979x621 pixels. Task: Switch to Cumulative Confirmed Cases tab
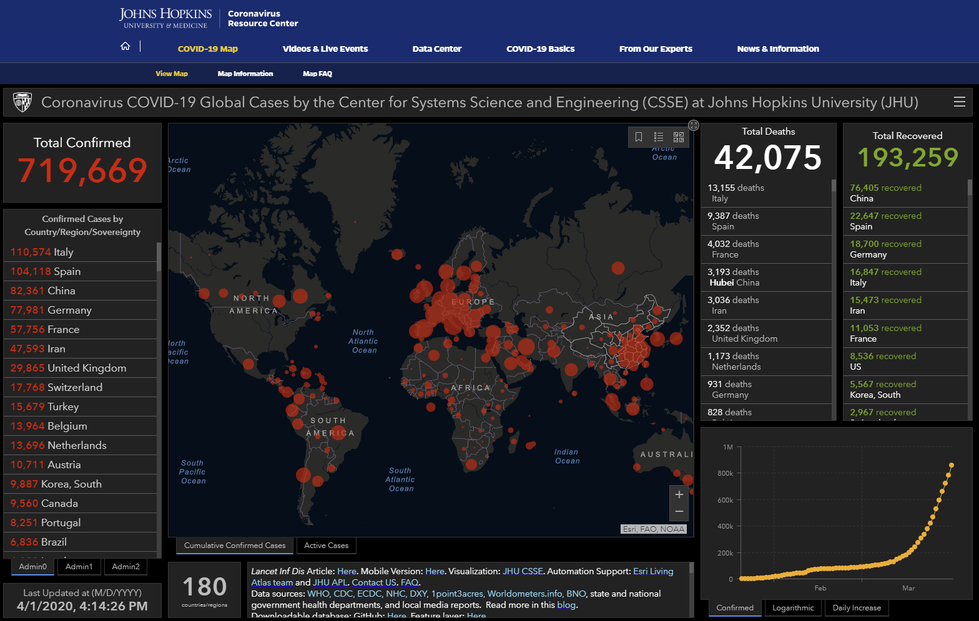[x=235, y=546]
